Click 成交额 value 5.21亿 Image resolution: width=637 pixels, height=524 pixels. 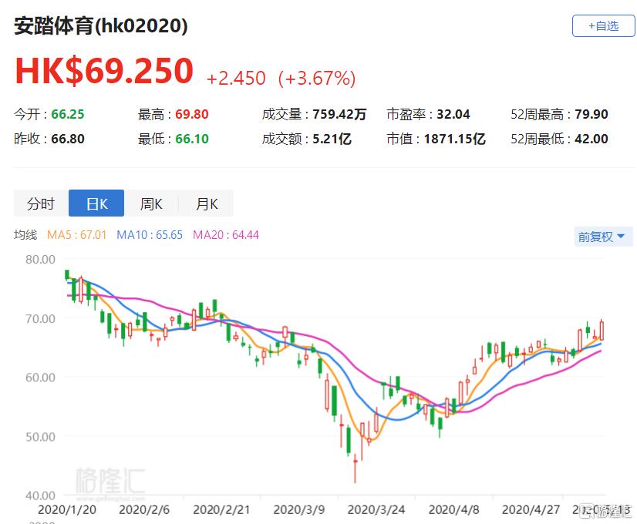pos(332,139)
